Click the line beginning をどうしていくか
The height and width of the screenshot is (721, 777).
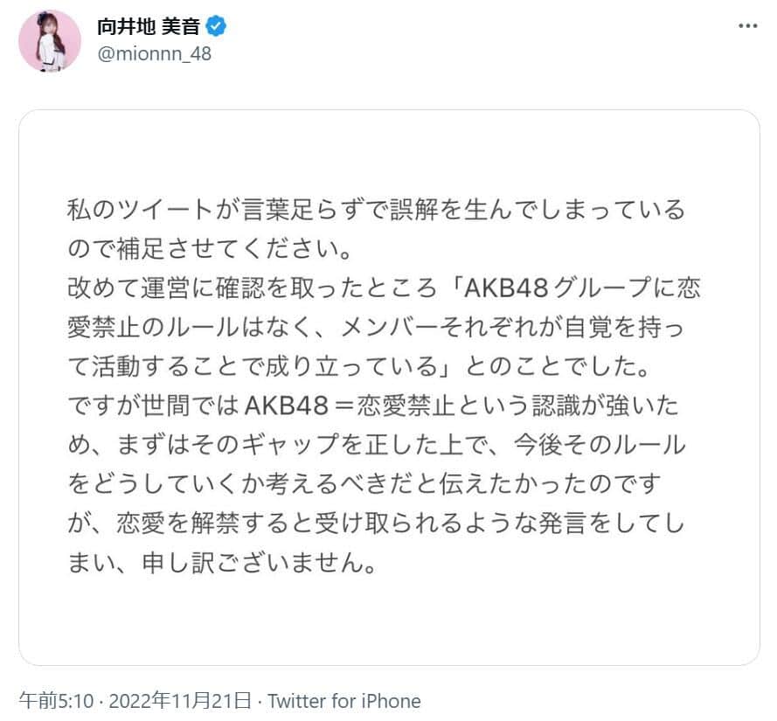pos(365,484)
